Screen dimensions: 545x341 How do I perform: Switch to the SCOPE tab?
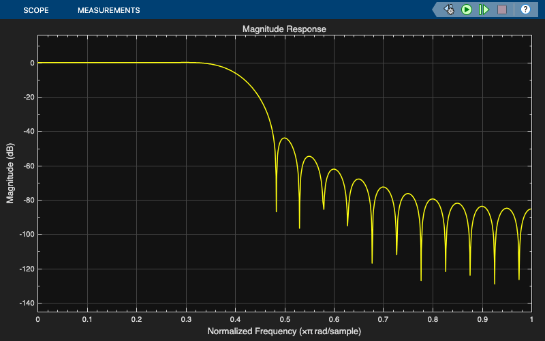tap(36, 10)
